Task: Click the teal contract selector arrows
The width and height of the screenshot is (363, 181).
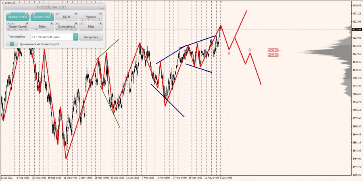Action: pos(76,37)
